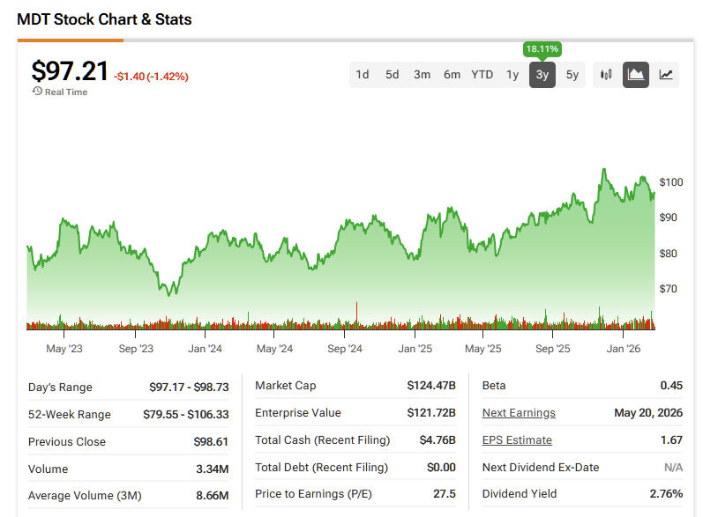Select the 5y time range

click(572, 75)
